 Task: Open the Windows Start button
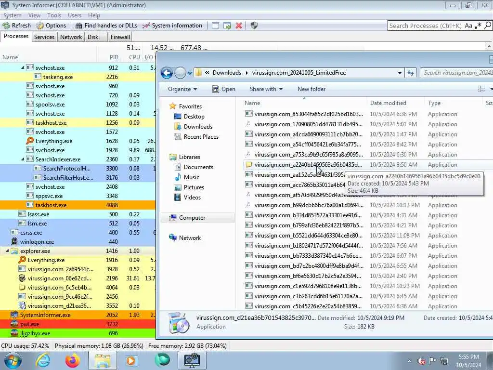click(x=13, y=360)
